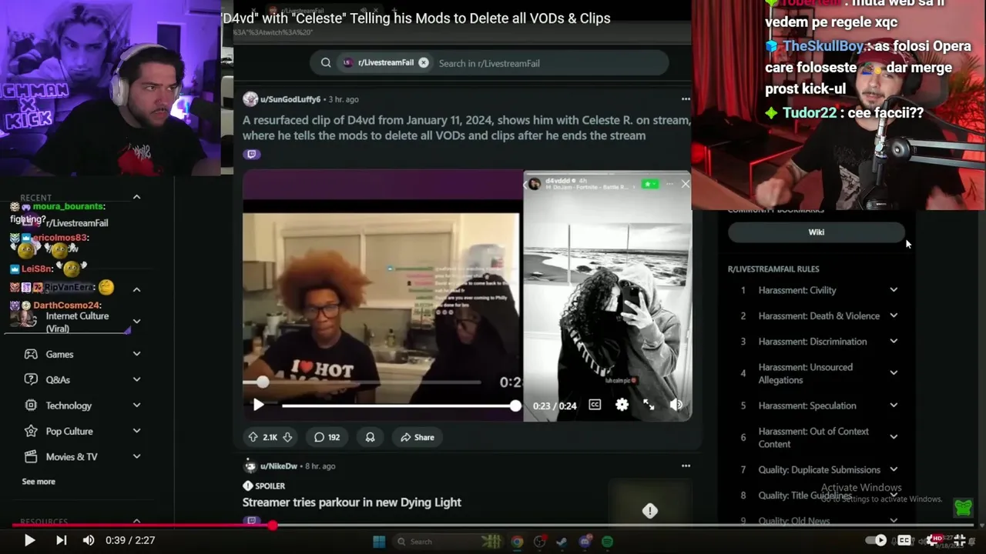Image resolution: width=986 pixels, height=554 pixels.
Task: Play the YouTube video
Action: tap(29, 540)
